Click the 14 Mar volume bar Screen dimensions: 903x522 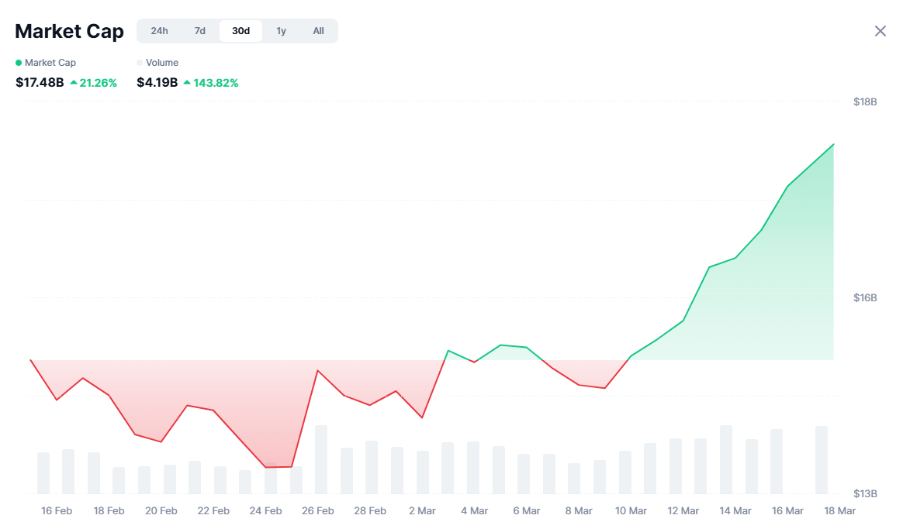(726, 459)
